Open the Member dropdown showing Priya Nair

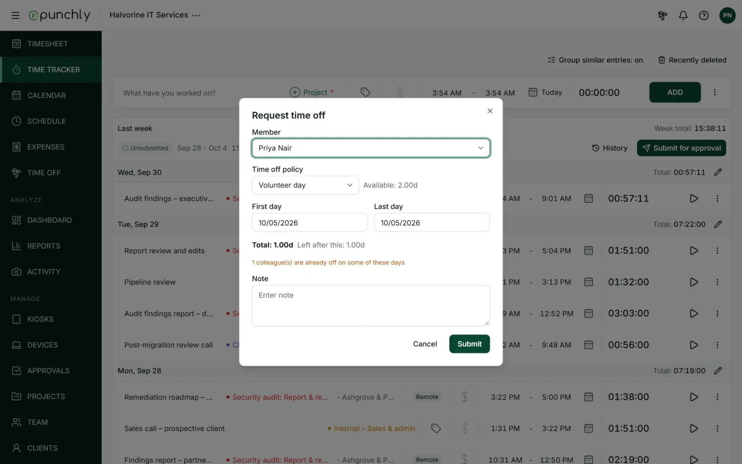pos(371,148)
